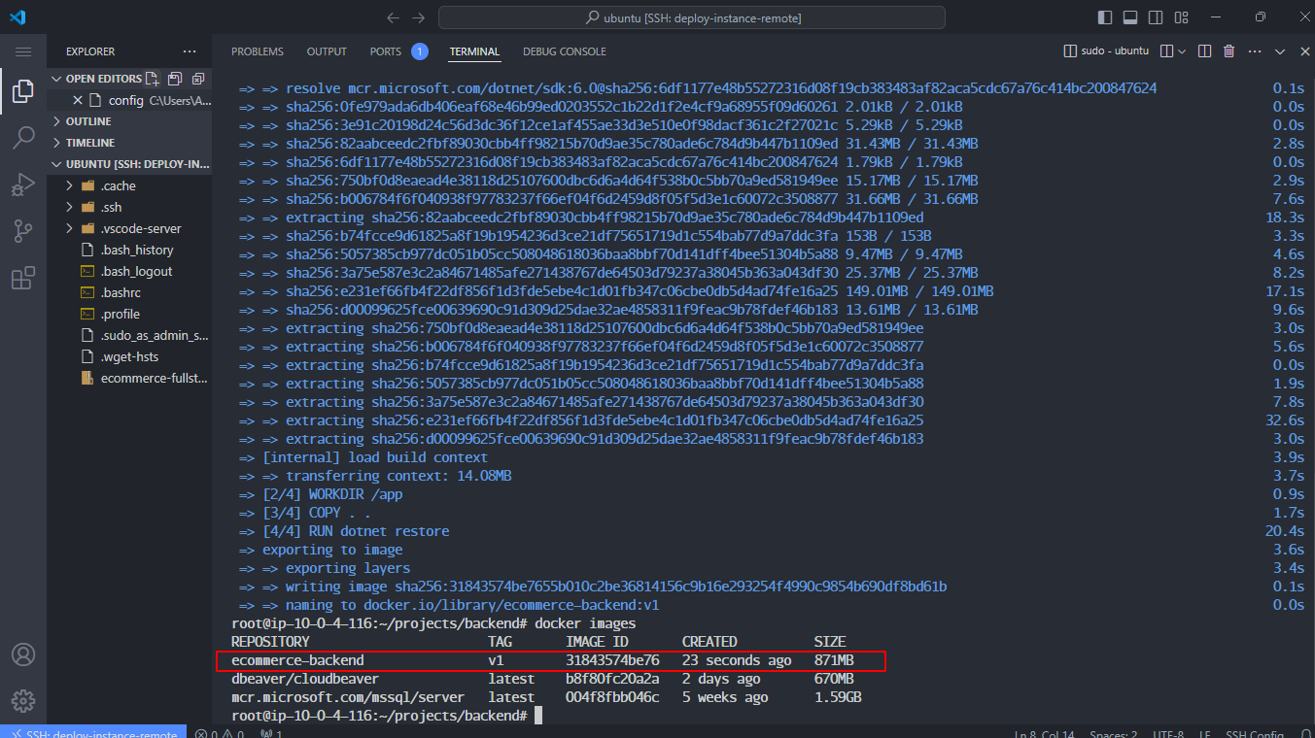Screen dimensions: 1315x738
Task: Open the hamburger application menu
Action: click(x=23, y=51)
